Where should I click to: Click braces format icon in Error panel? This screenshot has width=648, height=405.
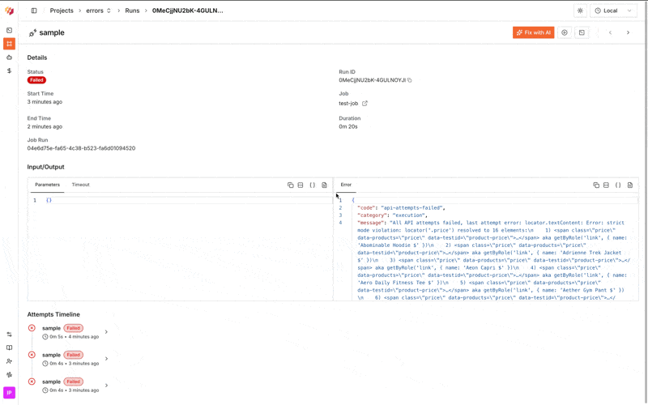(x=618, y=185)
